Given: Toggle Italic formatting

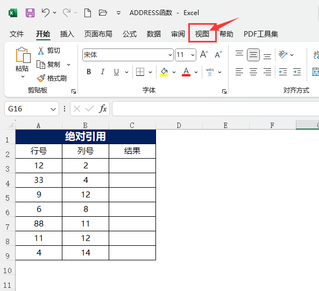Looking at the screenshot, I should pyautogui.click(x=103, y=72).
